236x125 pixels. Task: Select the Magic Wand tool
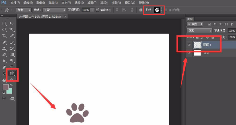pyautogui.click(x=12, y=30)
